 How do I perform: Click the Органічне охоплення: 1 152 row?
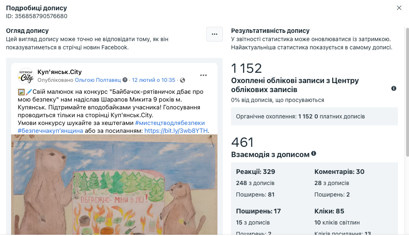[314, 116]
